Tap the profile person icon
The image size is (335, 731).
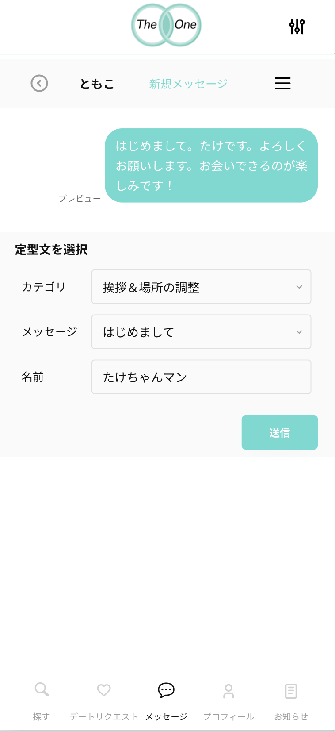[228, 691]
